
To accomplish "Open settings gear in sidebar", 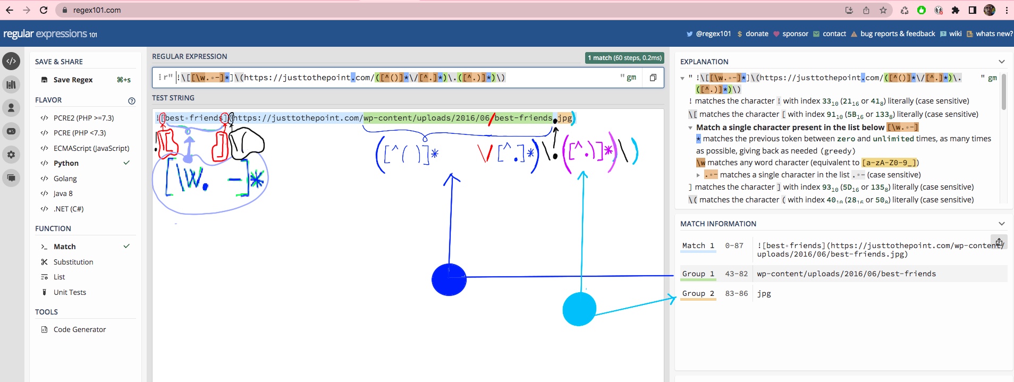I will (11, 155).
